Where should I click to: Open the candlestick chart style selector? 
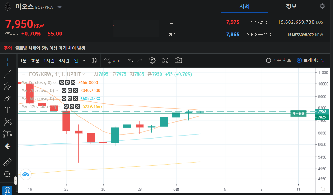[94, 61]
